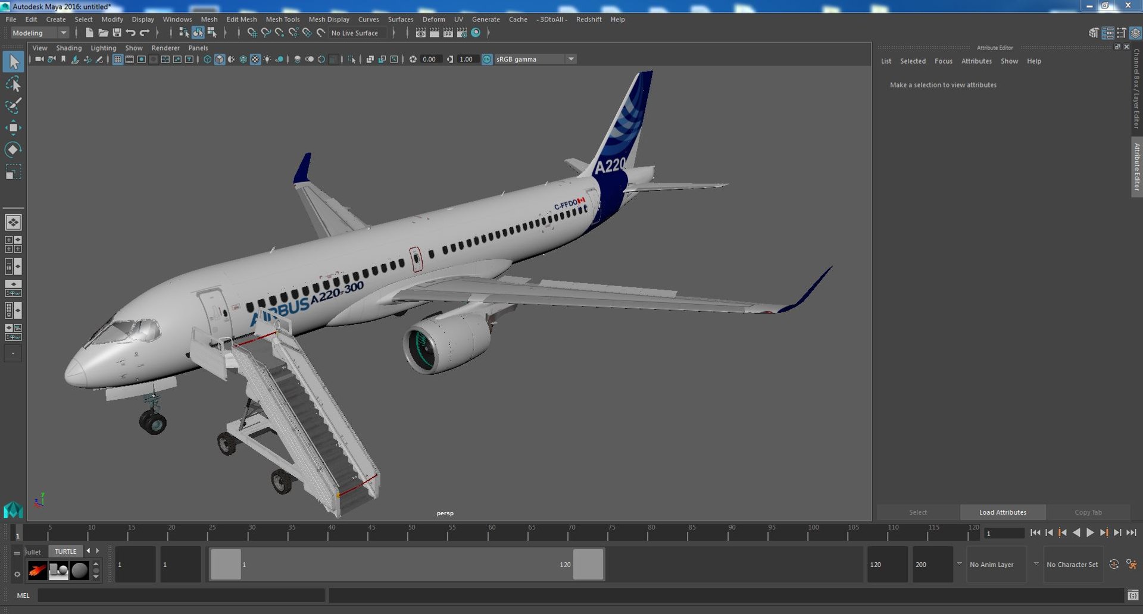Go to end of playback range

(1132, 532)
